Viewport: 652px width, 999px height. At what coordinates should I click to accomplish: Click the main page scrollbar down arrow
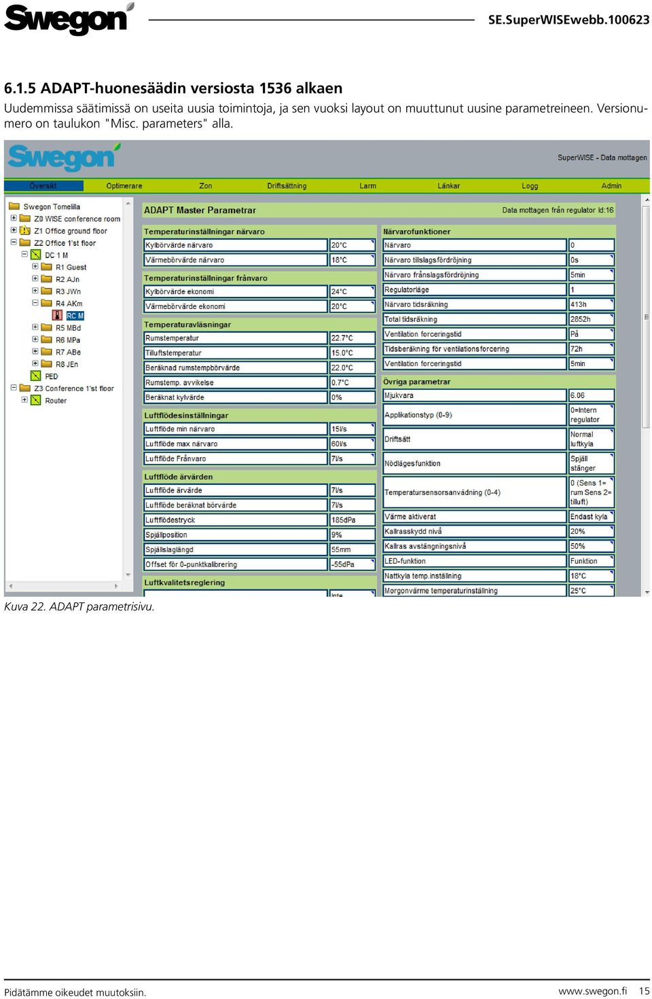(646, 592)
